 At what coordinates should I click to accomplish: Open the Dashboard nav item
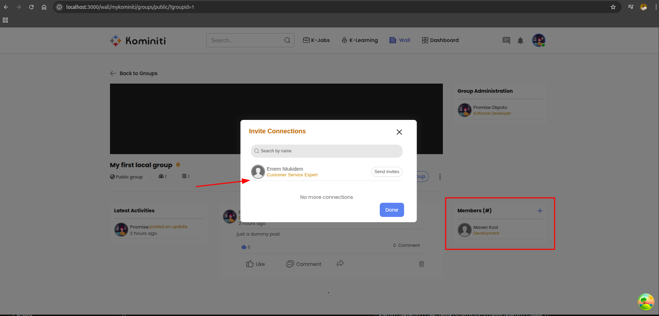click(440, 40)
